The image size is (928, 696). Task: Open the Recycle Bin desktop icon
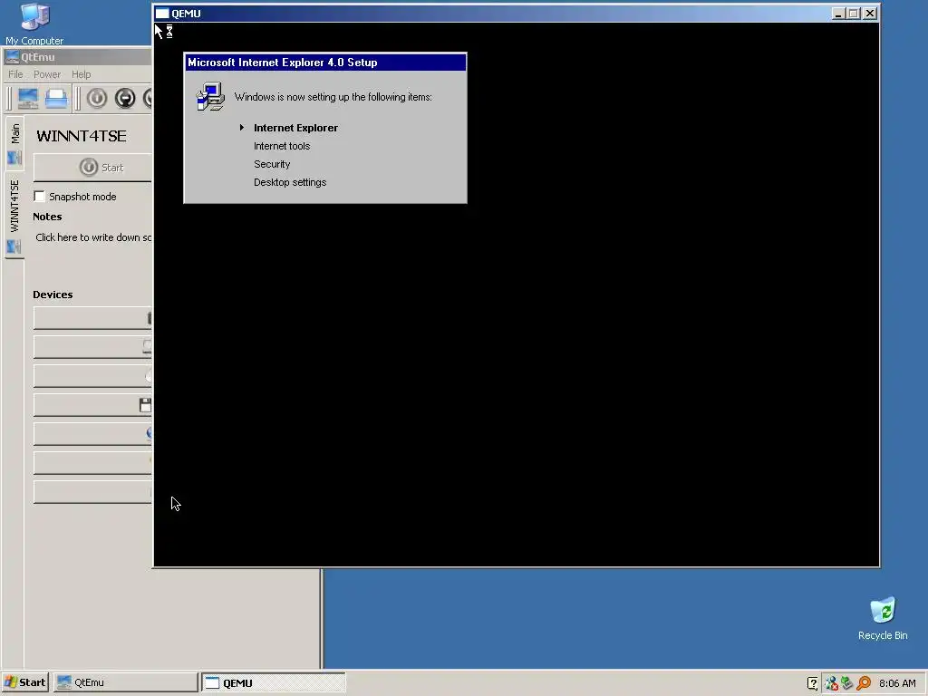coord(883,618)
